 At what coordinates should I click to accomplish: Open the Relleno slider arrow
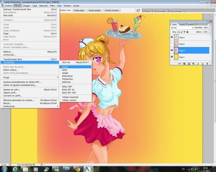[210, 32]
